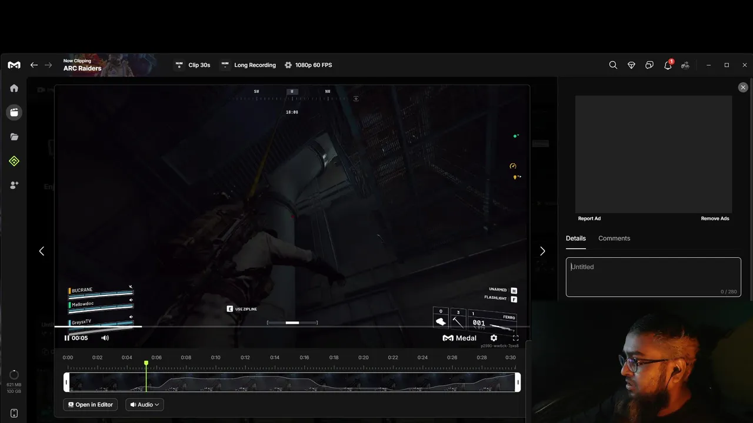753x423 pixels.
Task: Open notifications bell icon
Action: point(668,65)
